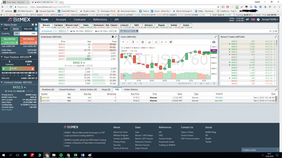Open the More Details link
Screen dimensions: 282x158
7,110
